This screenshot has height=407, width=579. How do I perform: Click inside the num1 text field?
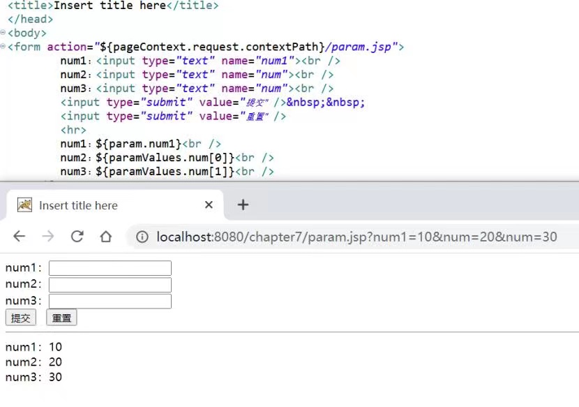click(x=110, y=268)
